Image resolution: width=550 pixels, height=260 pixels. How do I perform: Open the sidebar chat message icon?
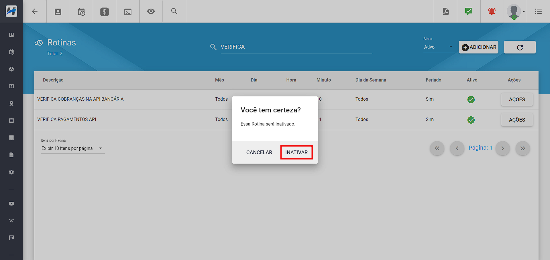click(x=11, y=238)
